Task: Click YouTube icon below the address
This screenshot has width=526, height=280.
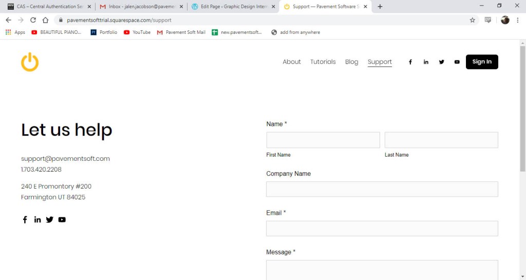Action: click(x=62, y=220)
